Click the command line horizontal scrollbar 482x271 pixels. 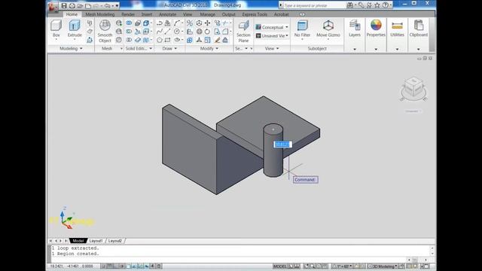[x=417, y=260]
